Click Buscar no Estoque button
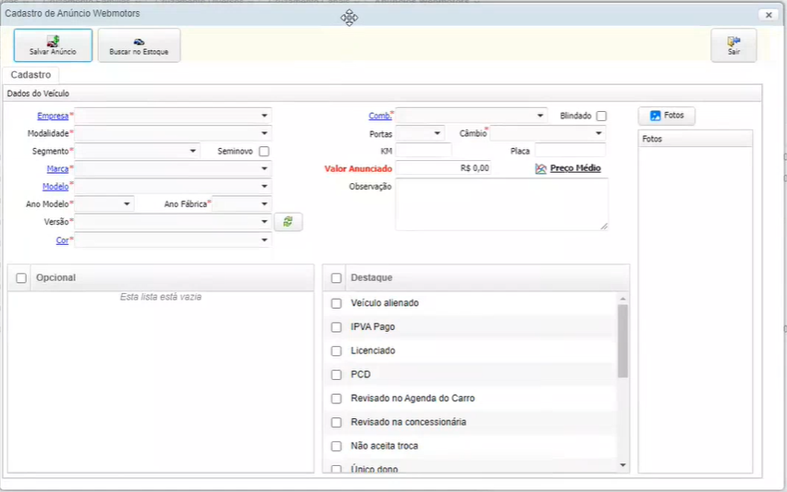Image resolution: width=787 pixels, height=492 pixels. (139, 45)
